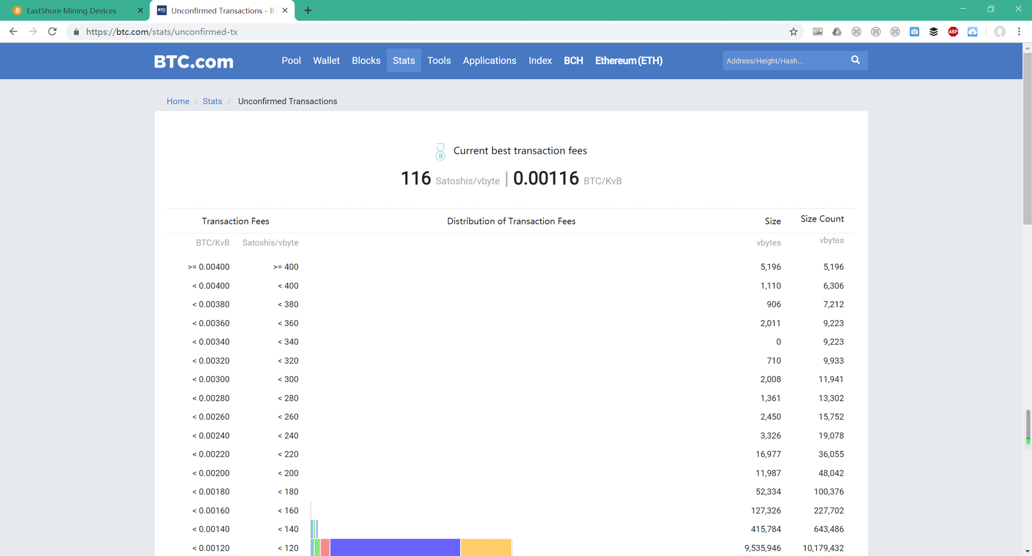
Task: View site security lock info
Action: click(x=76, y=32)
